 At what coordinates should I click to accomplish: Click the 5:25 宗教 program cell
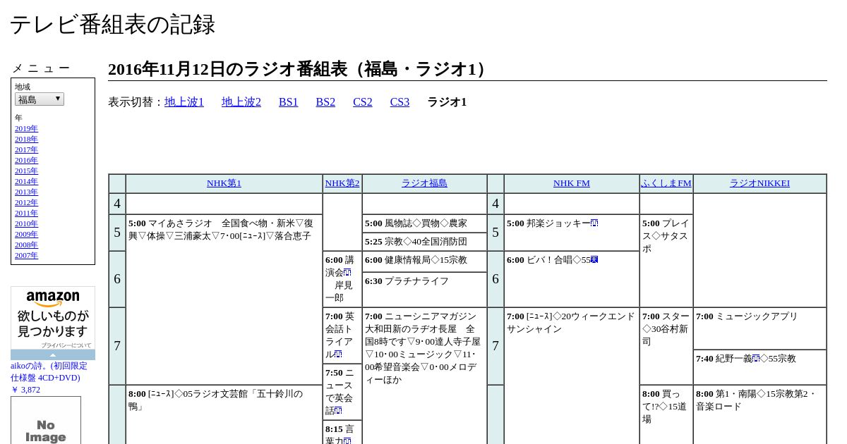424,242
